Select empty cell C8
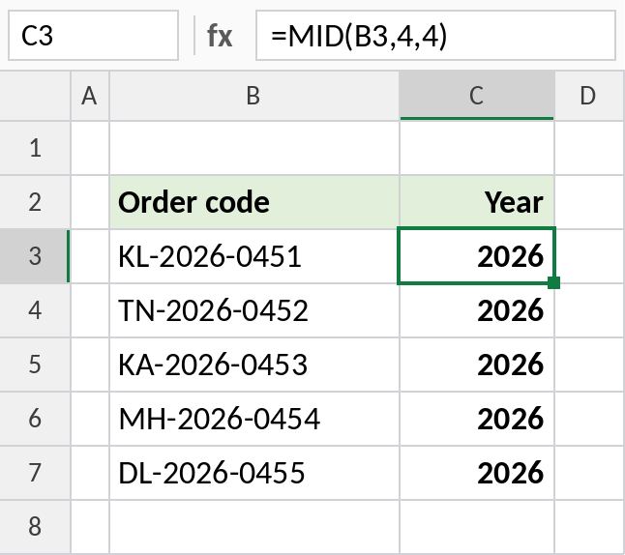625x555 pixels. pos(477,526)
